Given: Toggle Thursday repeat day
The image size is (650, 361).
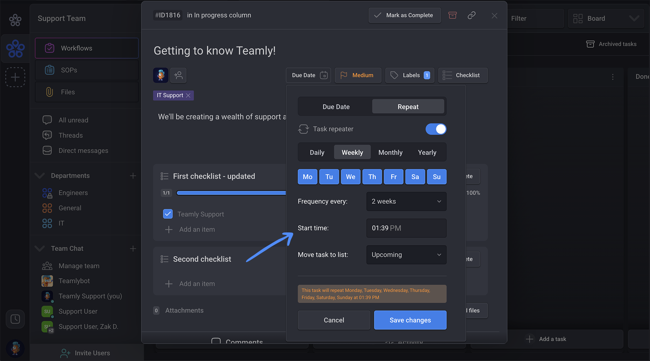Looking at the screenshot, I should pyautogui.click(x=372, y=177).
